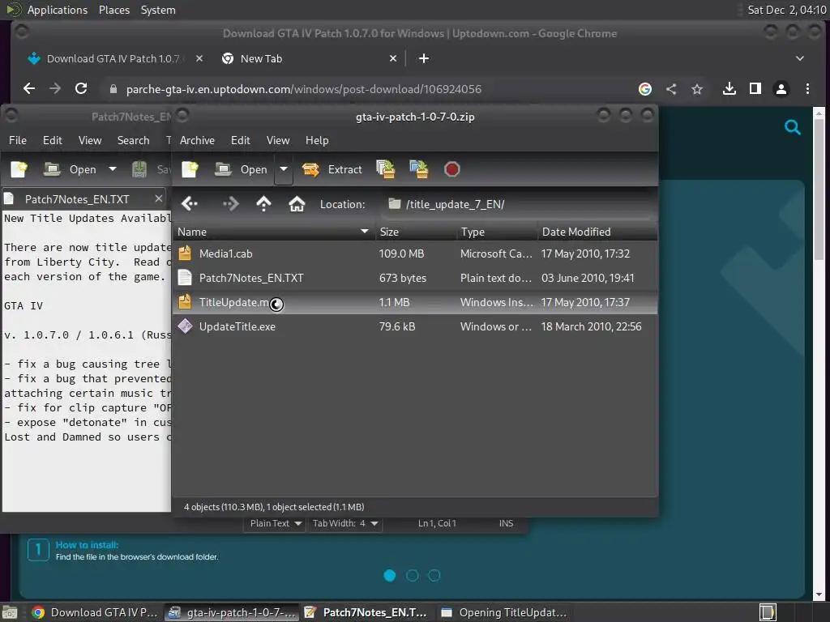
Task: Stop the current operation red icon
Action: coord(451,169)
